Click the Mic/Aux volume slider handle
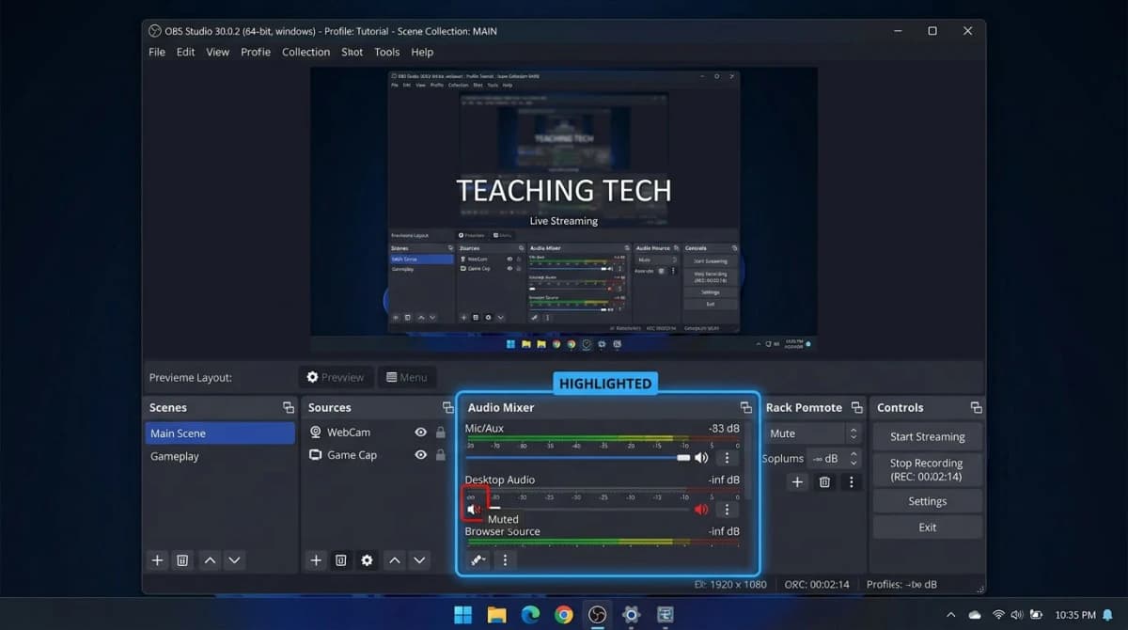 tap(683, 458)
